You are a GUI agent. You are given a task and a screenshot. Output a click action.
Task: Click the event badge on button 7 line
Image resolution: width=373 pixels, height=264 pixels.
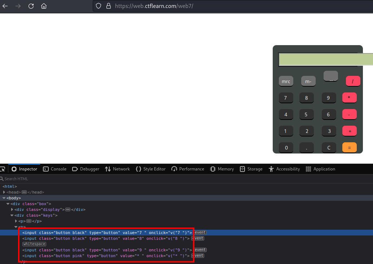click(x=200, y=233)
